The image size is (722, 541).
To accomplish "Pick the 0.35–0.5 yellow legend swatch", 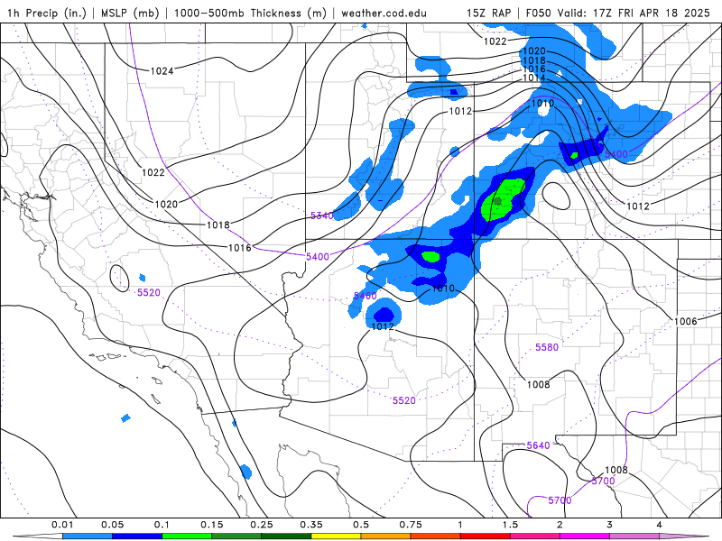I will pos(336,536).
